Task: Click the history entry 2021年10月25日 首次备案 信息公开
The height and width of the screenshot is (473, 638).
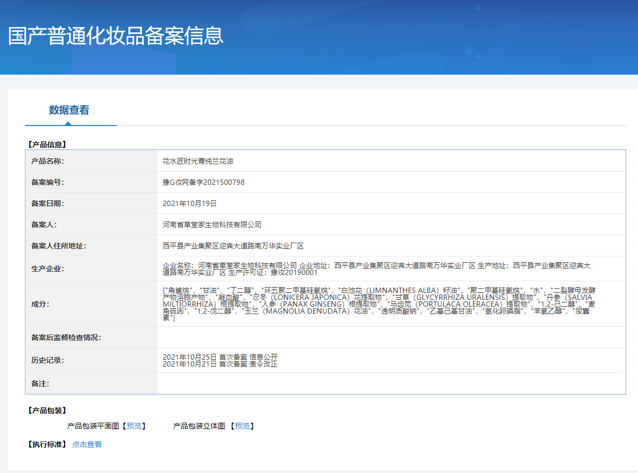Action: pyautogui.click(x=220, y=356)
